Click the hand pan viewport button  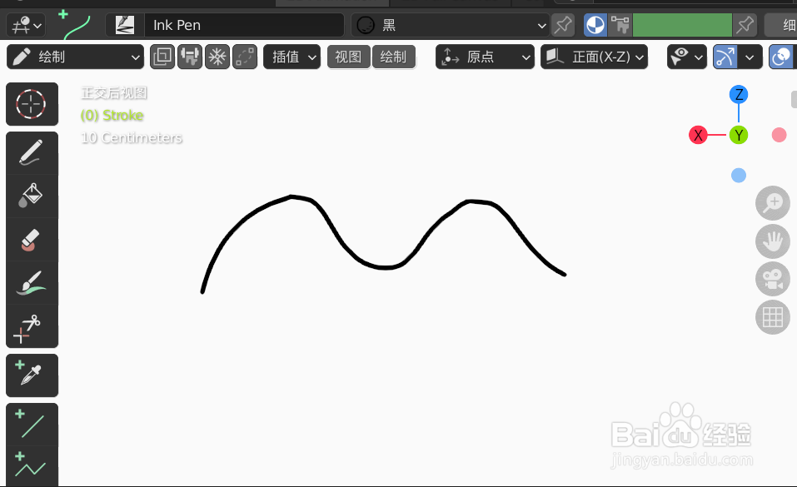[773, 241]
